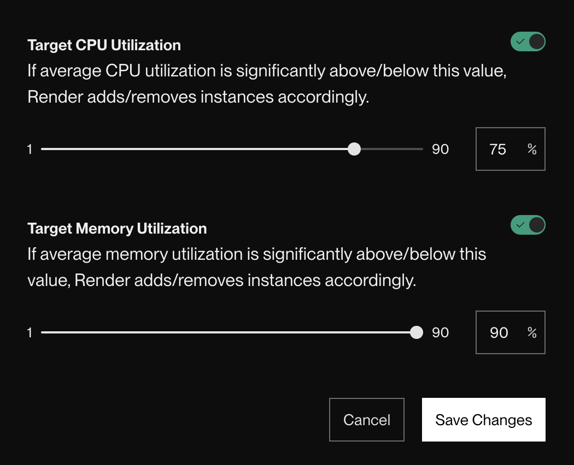Click the Target Memory Utilization heading
This screenshot has width=574, height=465.
(117, 229)
